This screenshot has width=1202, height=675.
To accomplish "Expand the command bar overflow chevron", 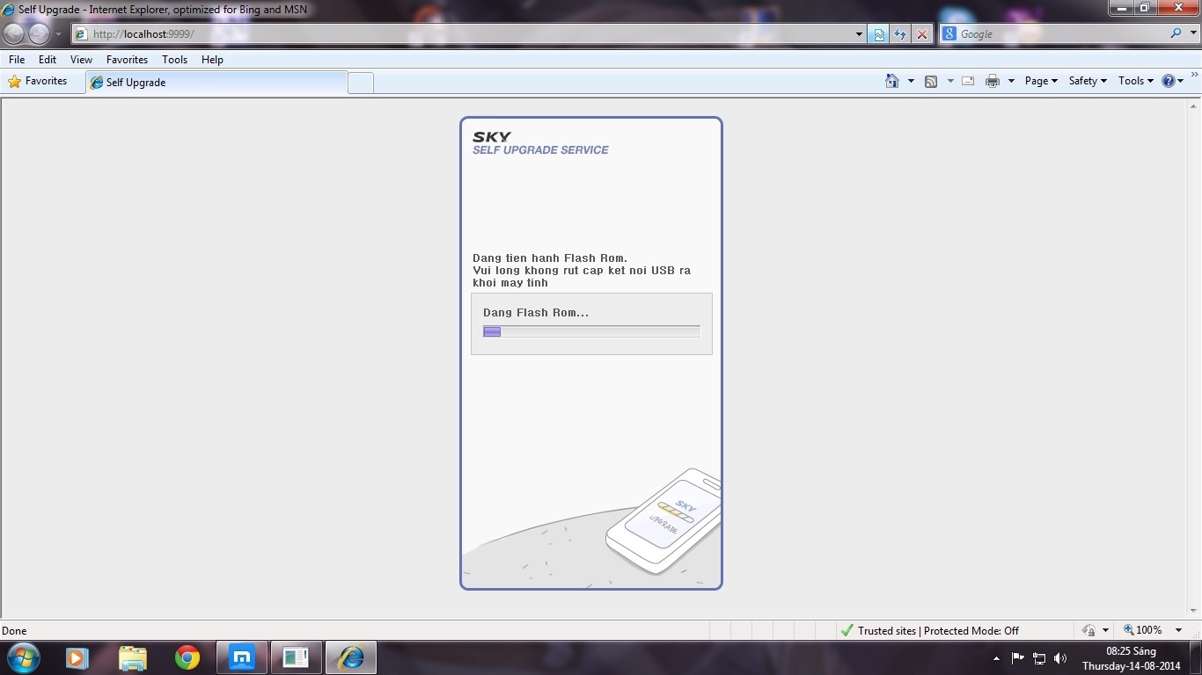I will pyautogui.click(x=1194, y=76).
